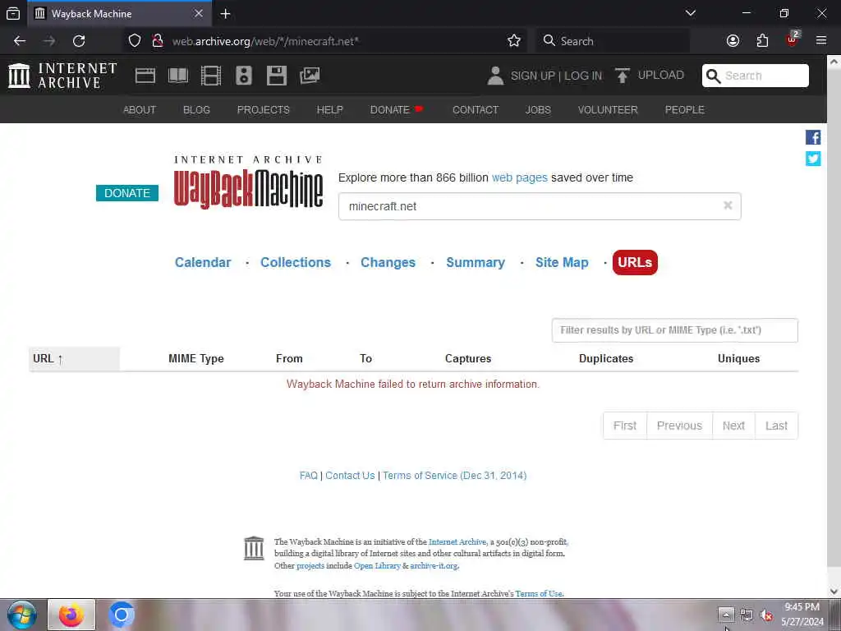Open the Images icon

coord(310,76)
